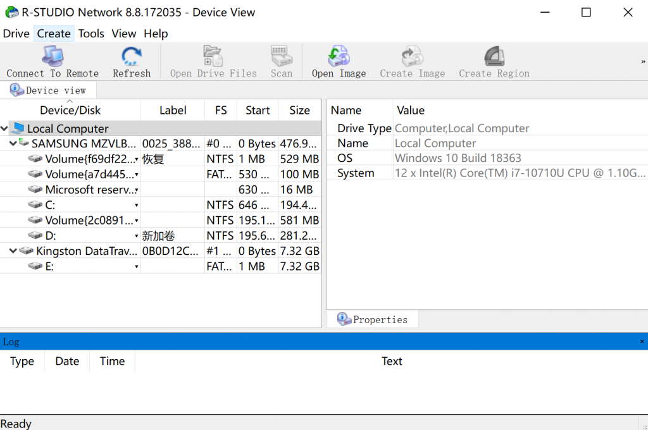Click the Connect To Remote toolbar icon
This screenshot has width=648, height=430.
click(x=53, y=56)
